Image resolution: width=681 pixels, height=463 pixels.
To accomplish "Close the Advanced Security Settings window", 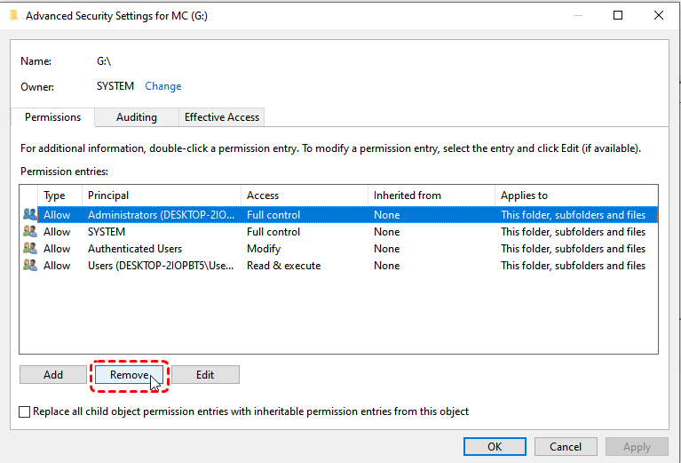I will pyautogui.click(x=658, y=15).
